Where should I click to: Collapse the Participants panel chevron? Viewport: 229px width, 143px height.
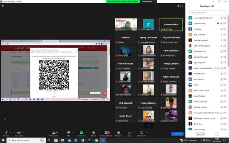pos(189,6)
